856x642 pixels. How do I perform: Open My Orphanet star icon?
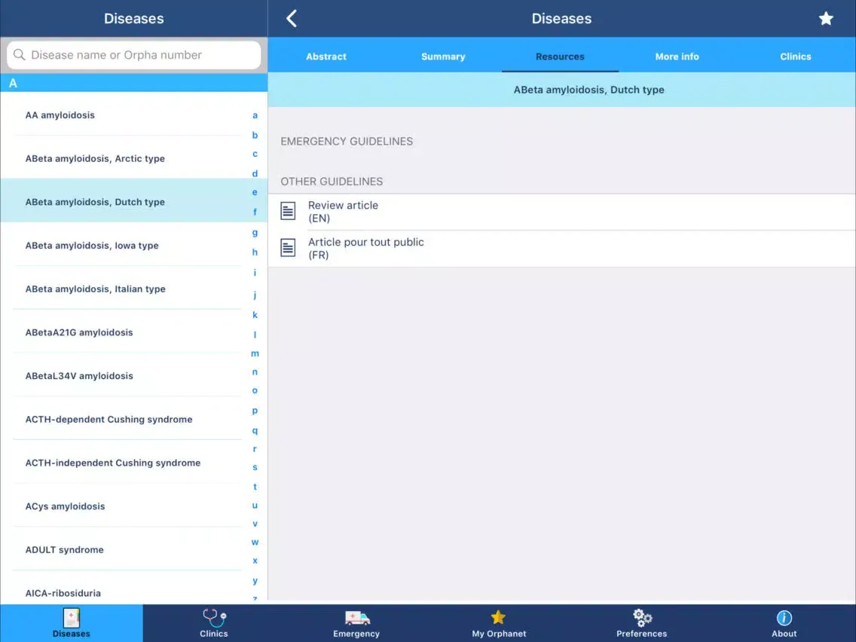[498, 618]
